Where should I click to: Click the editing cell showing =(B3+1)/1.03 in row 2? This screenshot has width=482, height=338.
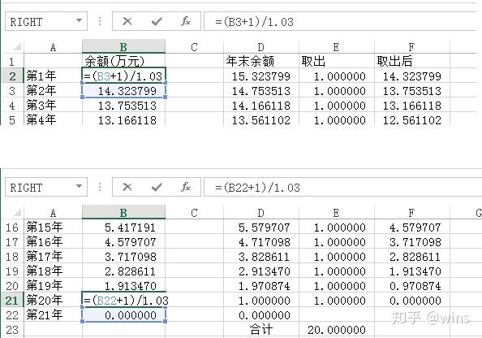tap(123, 76)
